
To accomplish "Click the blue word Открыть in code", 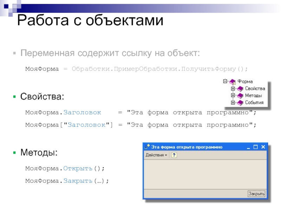I will click(78, 168).
